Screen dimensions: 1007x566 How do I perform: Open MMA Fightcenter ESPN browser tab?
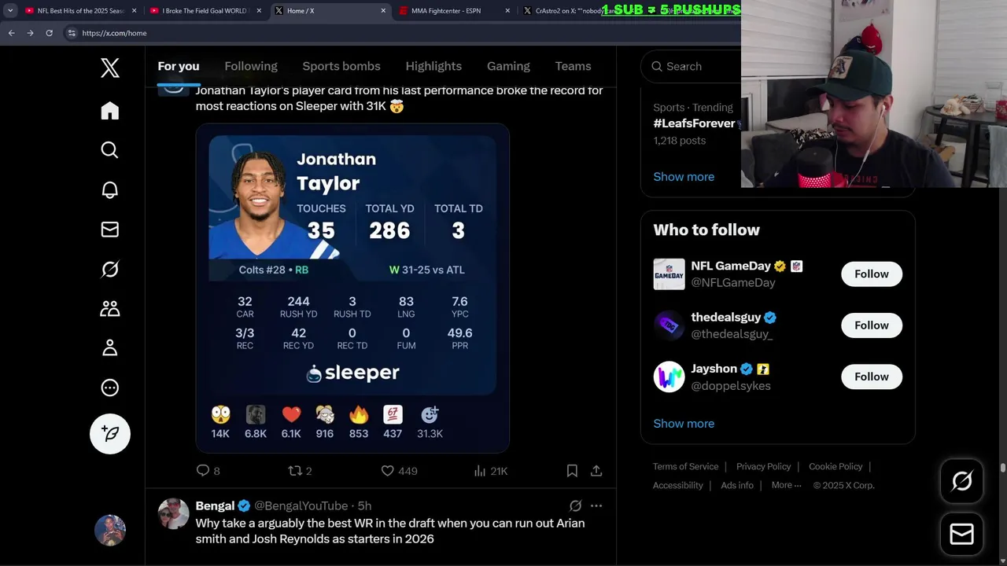(x=456, y=11)
